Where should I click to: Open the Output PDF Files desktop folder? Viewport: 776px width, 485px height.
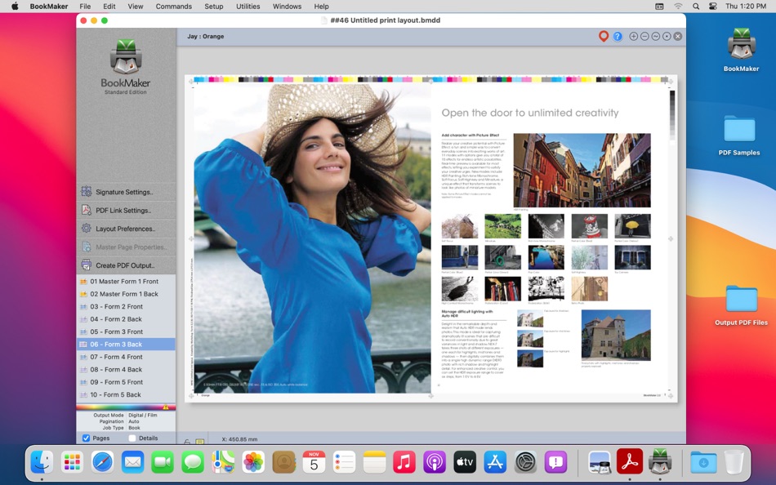[741, 300]
